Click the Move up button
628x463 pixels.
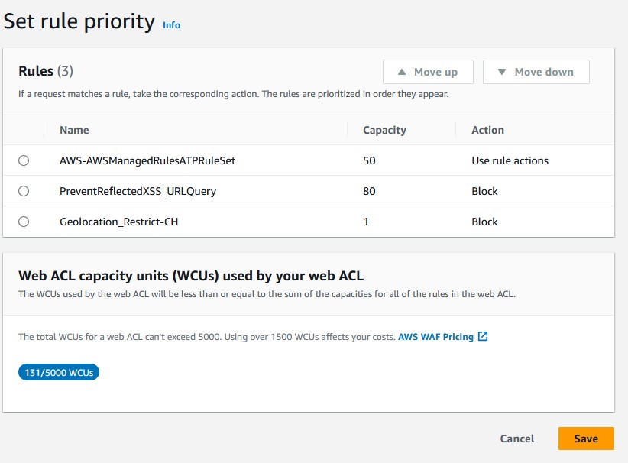pyautogui.click(x=428, y=72)
